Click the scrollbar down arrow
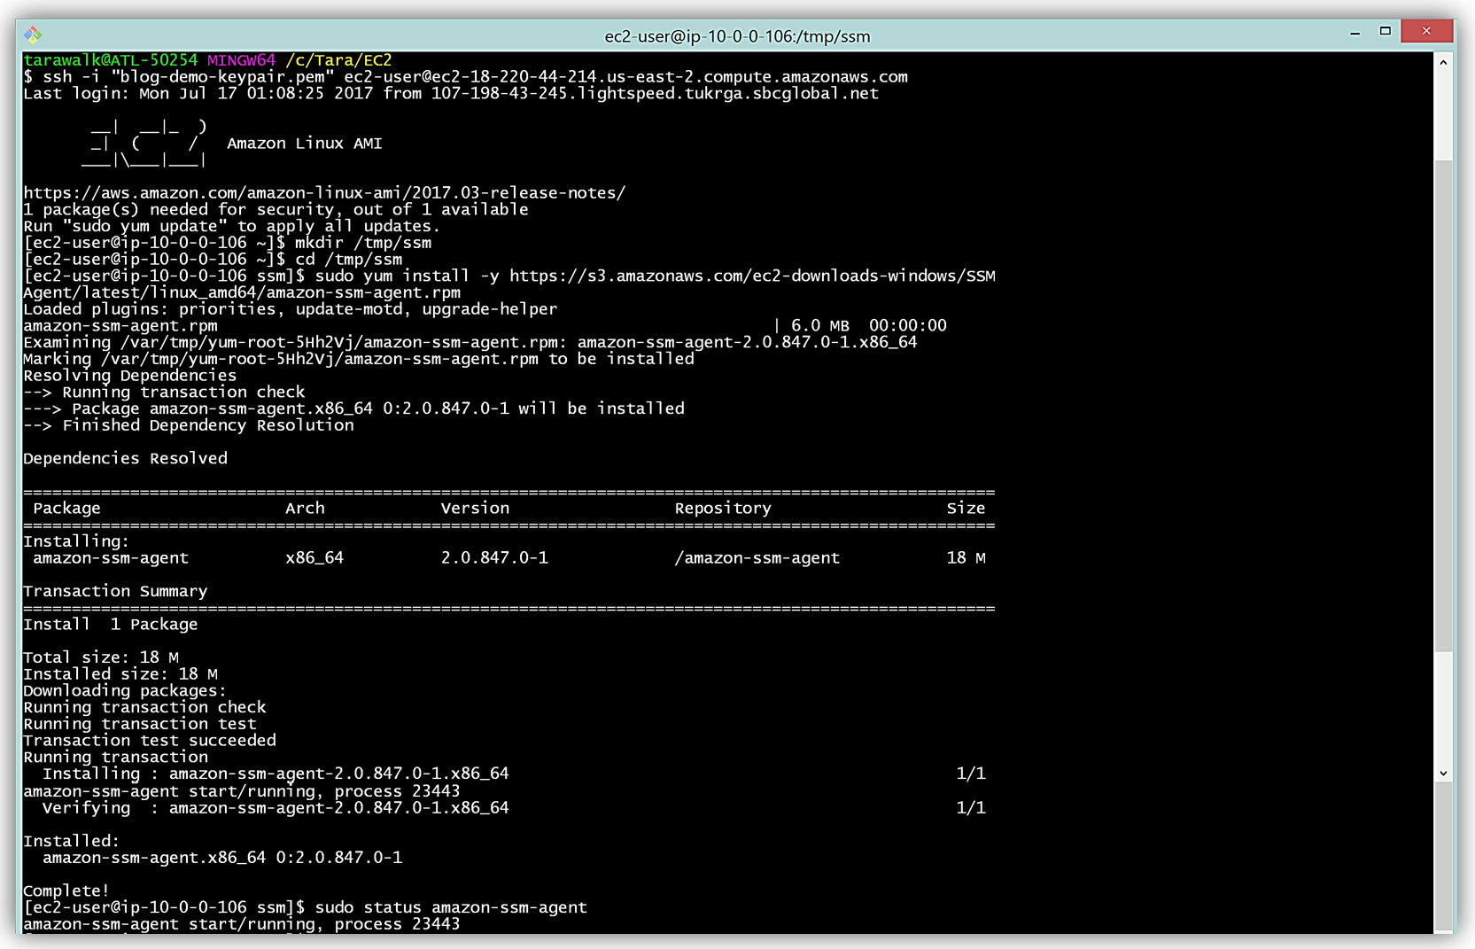 point(1443,774)
